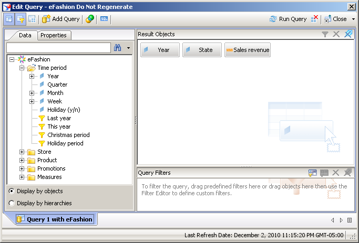Click the eFashion universe icon
This screenshot has height=243, width=359.
22,59
